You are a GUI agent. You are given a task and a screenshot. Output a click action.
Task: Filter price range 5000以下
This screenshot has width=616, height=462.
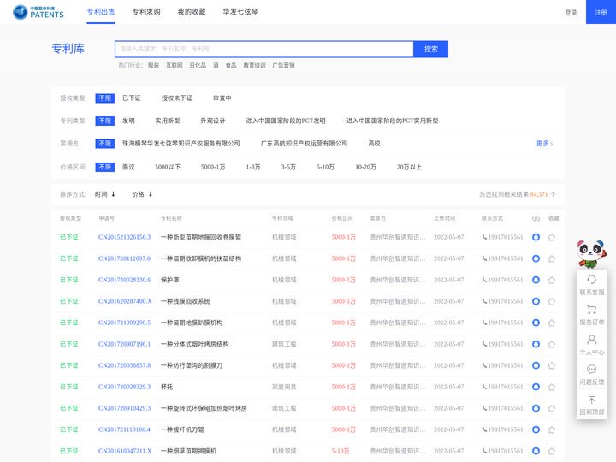coord(168,167)
